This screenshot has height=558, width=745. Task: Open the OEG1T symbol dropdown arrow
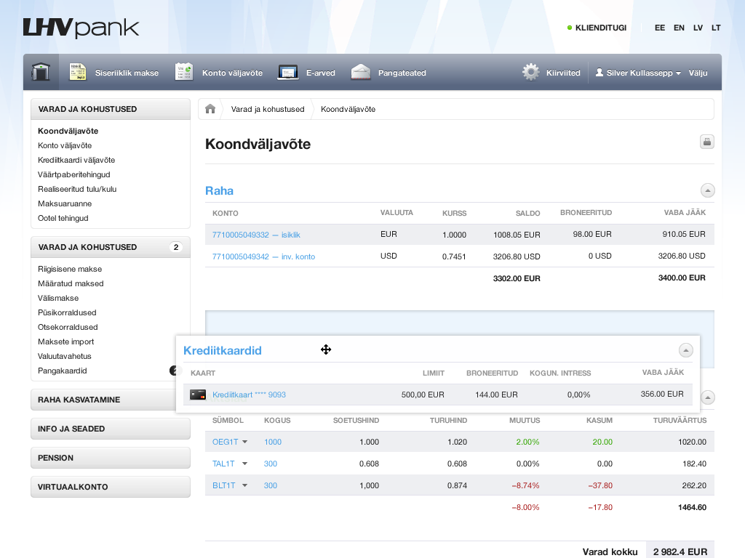245,442
